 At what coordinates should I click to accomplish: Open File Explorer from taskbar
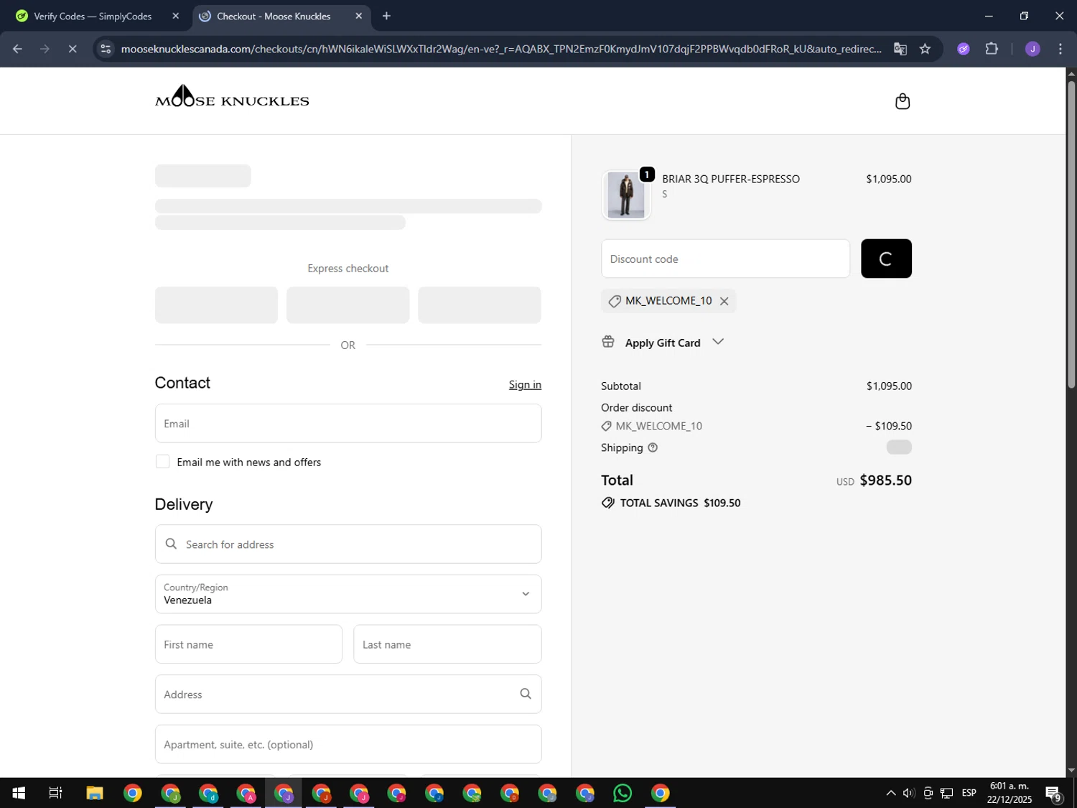(x=95, y=793)
